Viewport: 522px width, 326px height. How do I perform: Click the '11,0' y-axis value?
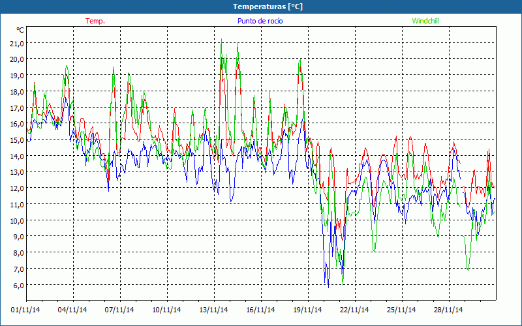[x=18, y=205]
